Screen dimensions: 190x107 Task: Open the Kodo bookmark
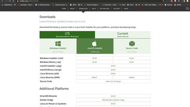[x=122, y=5]
